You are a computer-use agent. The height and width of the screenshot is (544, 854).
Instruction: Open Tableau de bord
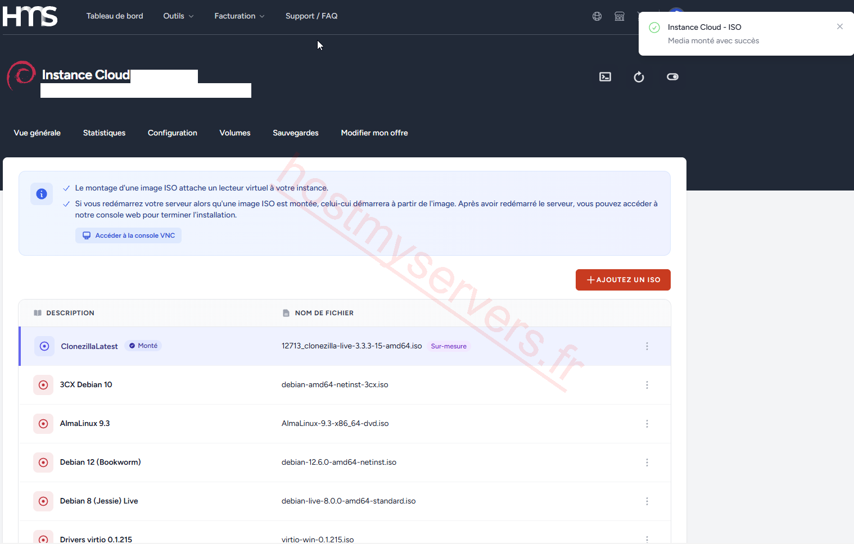point(115,16)
